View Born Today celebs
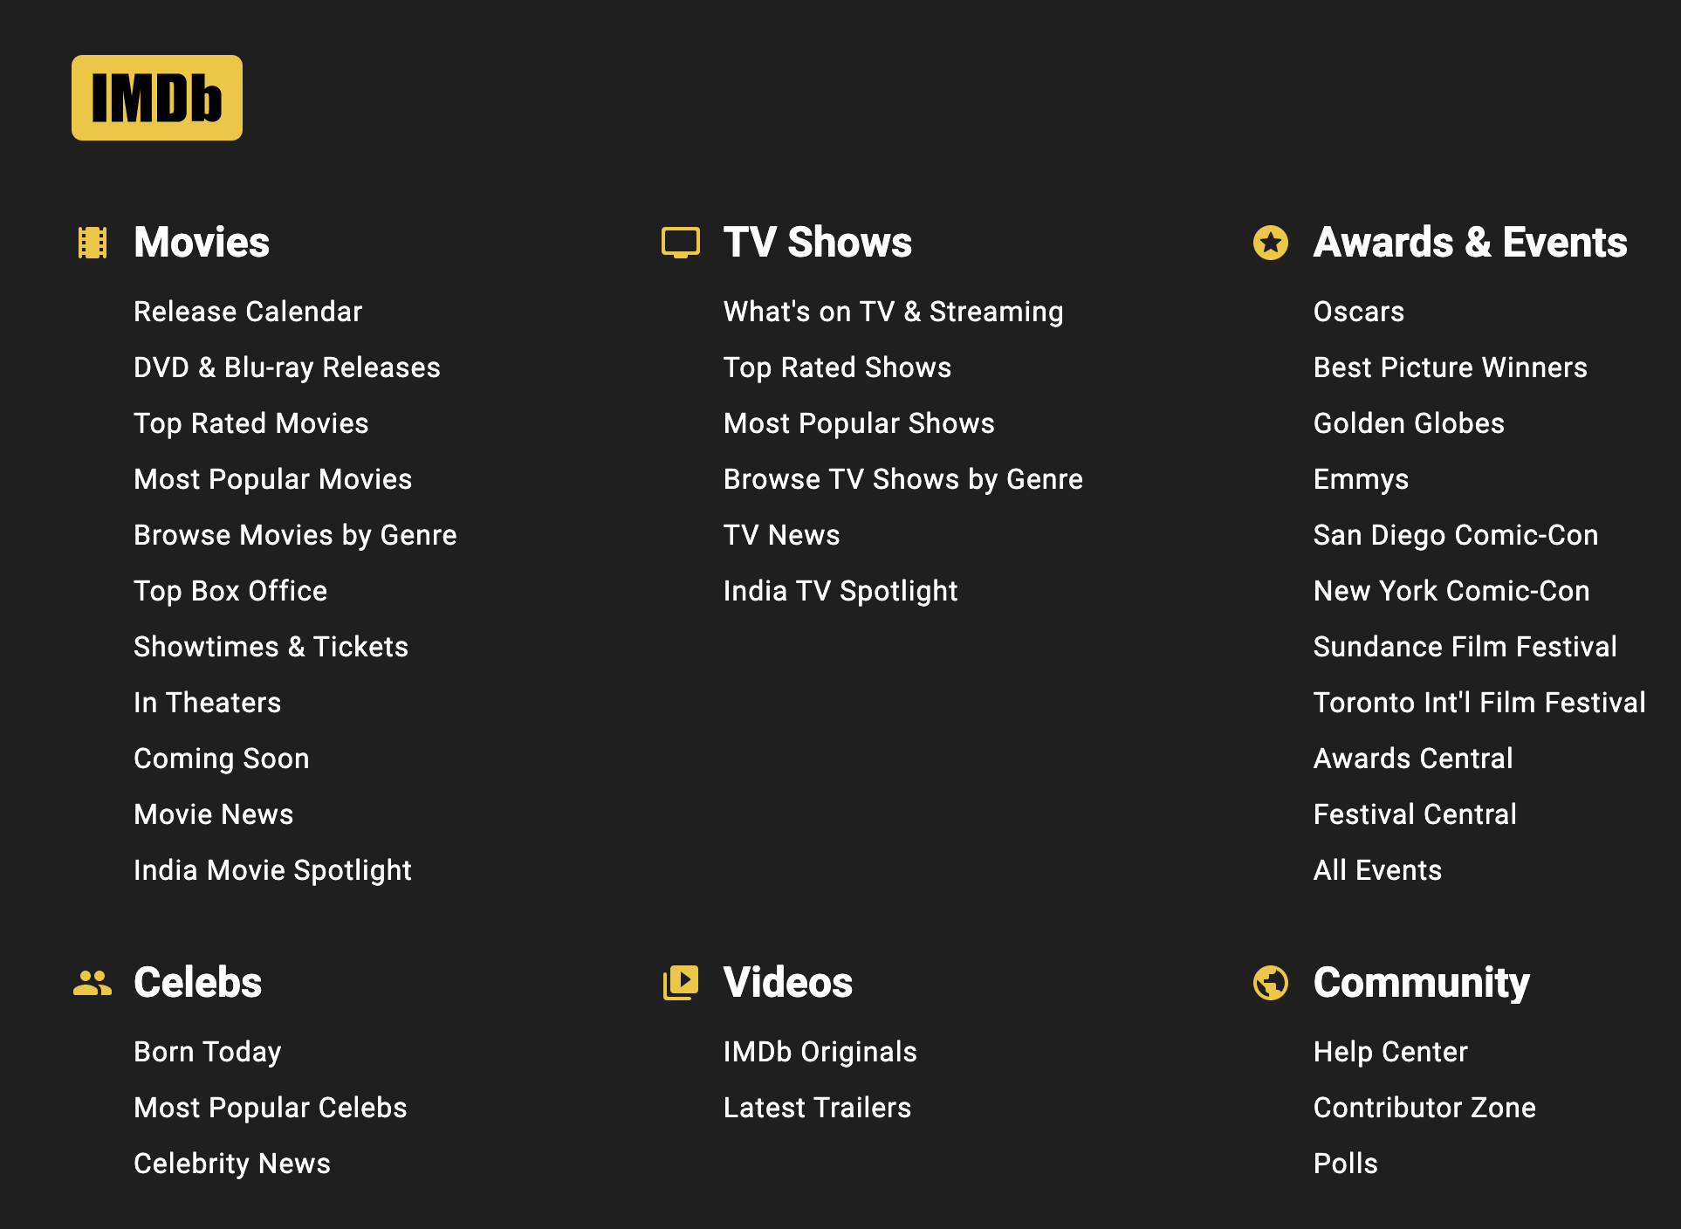 (208, 1052)
